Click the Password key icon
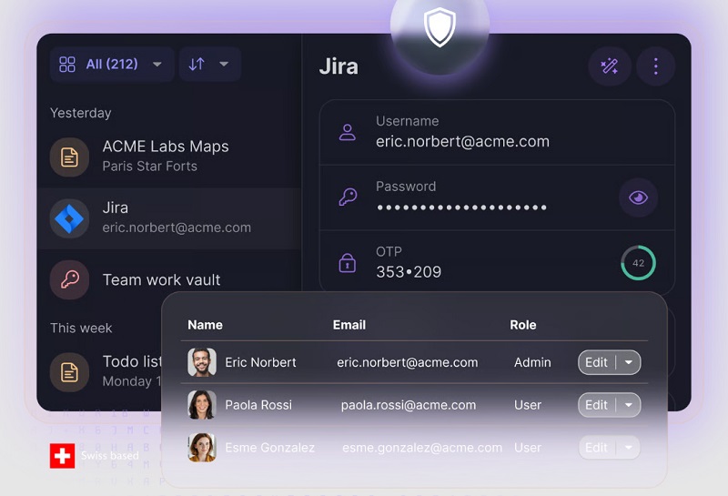This screenshot has width=728, height=496. pos(348,197)
